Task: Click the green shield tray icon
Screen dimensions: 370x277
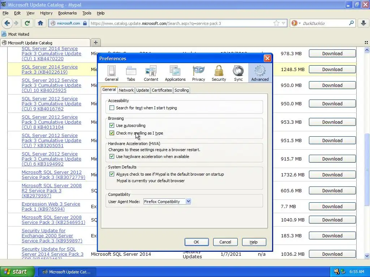Action: pos(343,272)
